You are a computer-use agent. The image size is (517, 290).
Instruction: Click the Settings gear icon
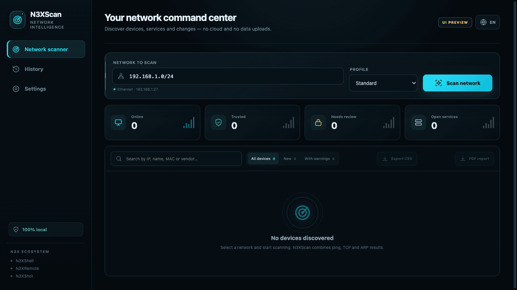click(16, 89)
